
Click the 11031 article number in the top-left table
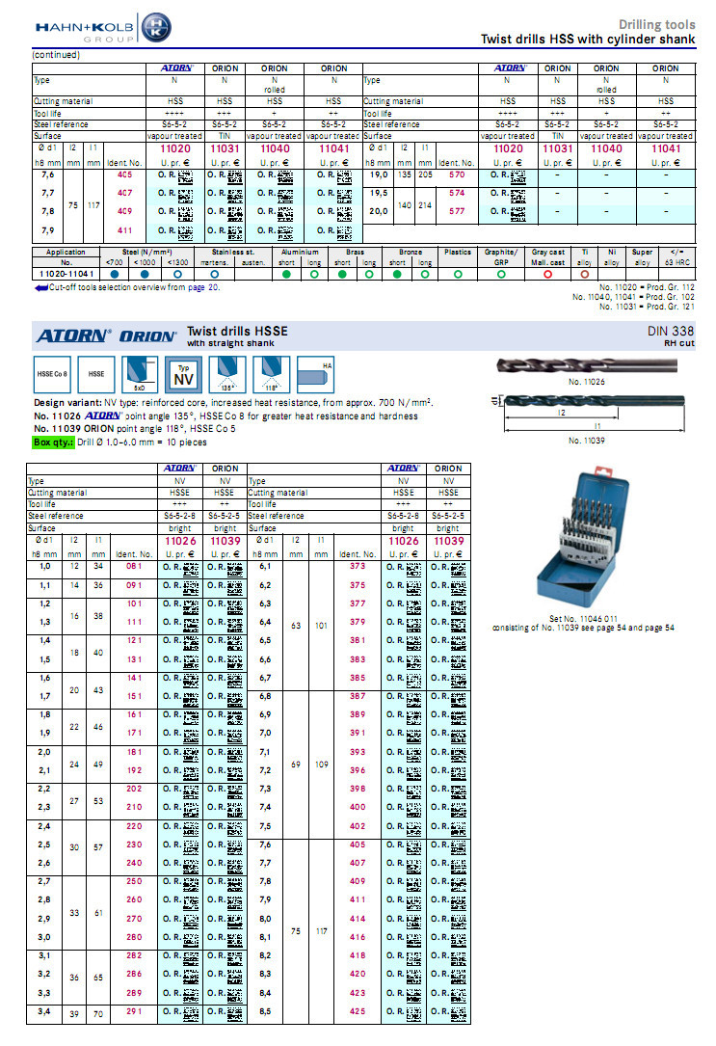[225, 149]
